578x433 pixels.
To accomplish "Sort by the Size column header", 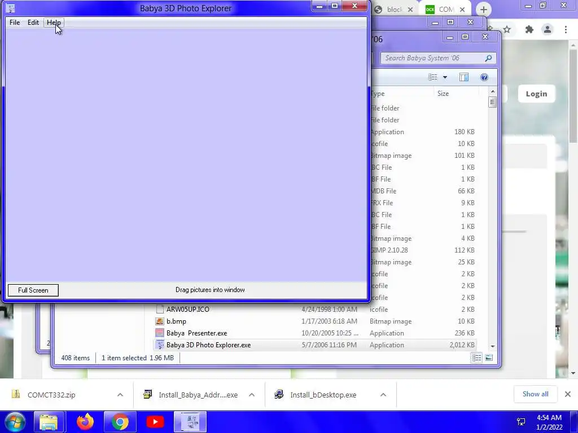I will 443,94.
